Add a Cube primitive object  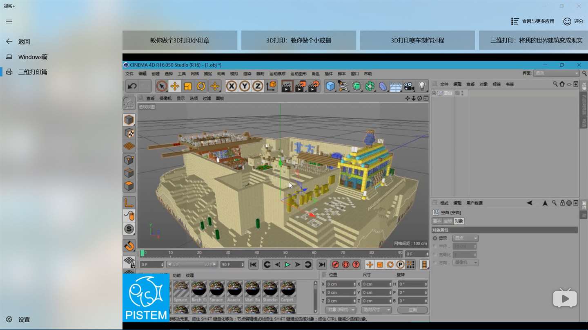point(330,86)
